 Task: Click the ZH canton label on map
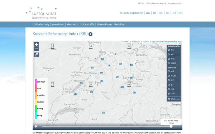[x=131, y=65]
